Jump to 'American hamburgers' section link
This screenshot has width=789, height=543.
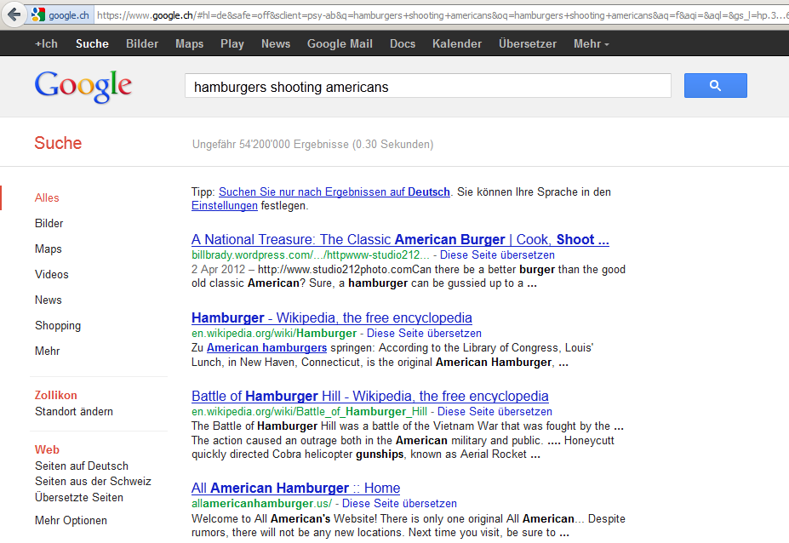tap(266, 348)
